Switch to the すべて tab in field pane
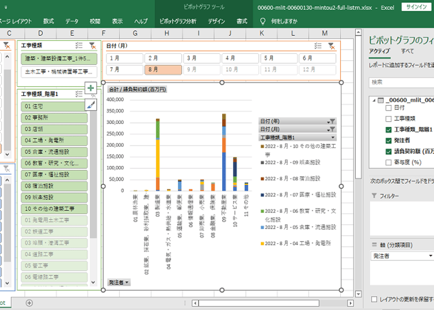434x310 pixels. (407, 51)
